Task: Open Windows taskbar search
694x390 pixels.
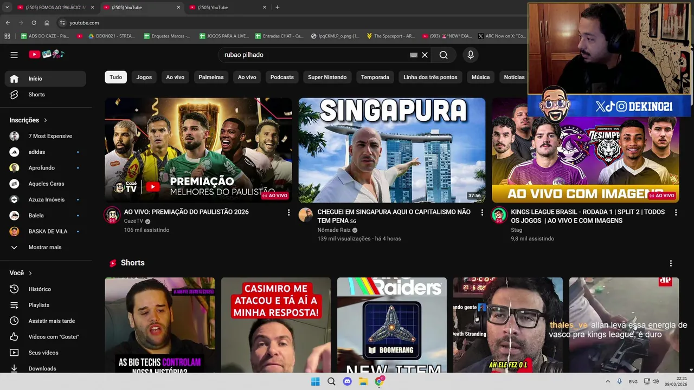Action: pos(331,381)
